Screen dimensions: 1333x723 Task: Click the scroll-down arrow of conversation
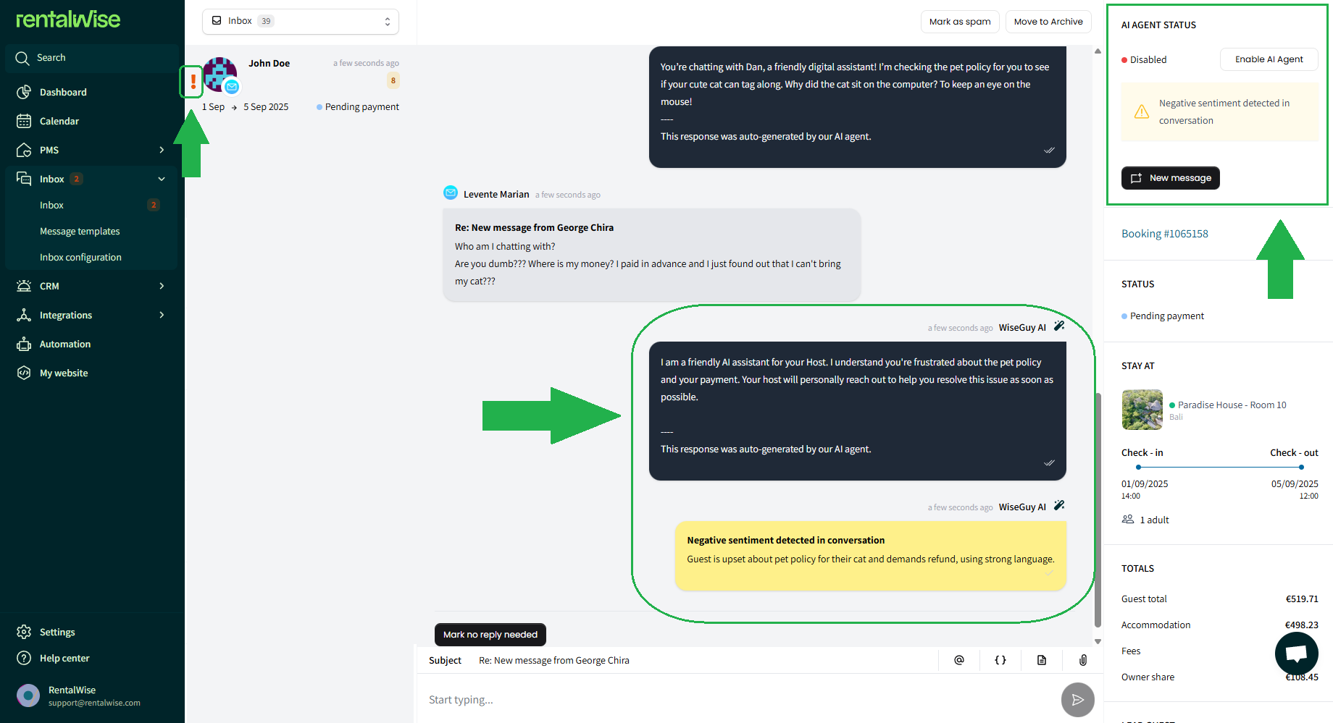[1098, 641]
